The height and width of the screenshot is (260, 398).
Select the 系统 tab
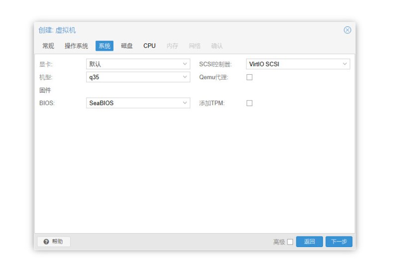[104, 46]
